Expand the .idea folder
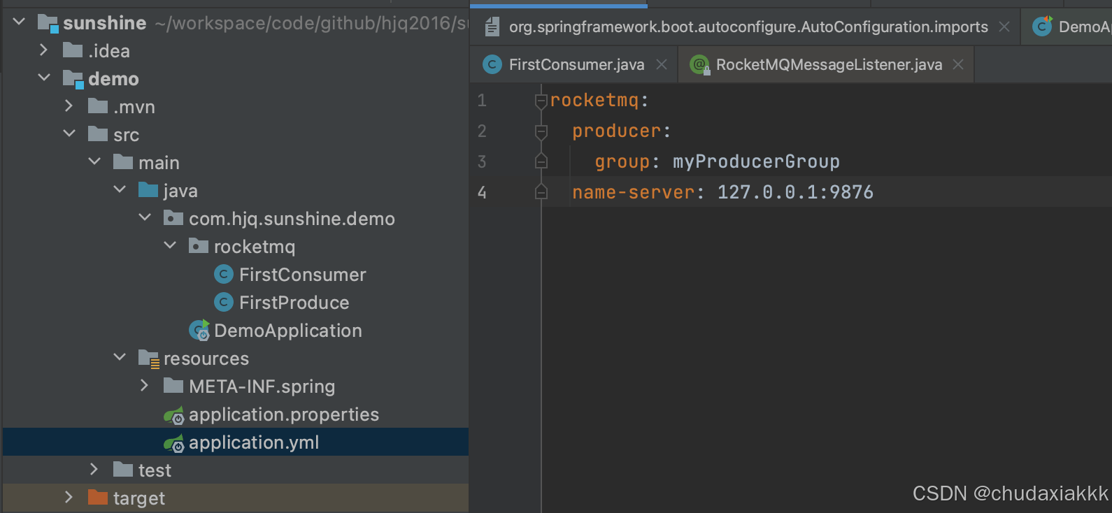The image size is (1112, 513). click(43, 50)
